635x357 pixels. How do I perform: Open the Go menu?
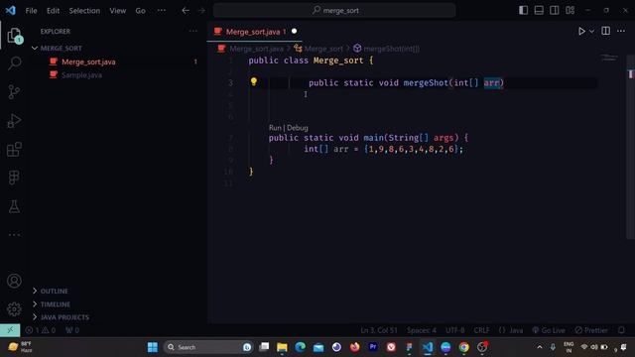(140, 11)
